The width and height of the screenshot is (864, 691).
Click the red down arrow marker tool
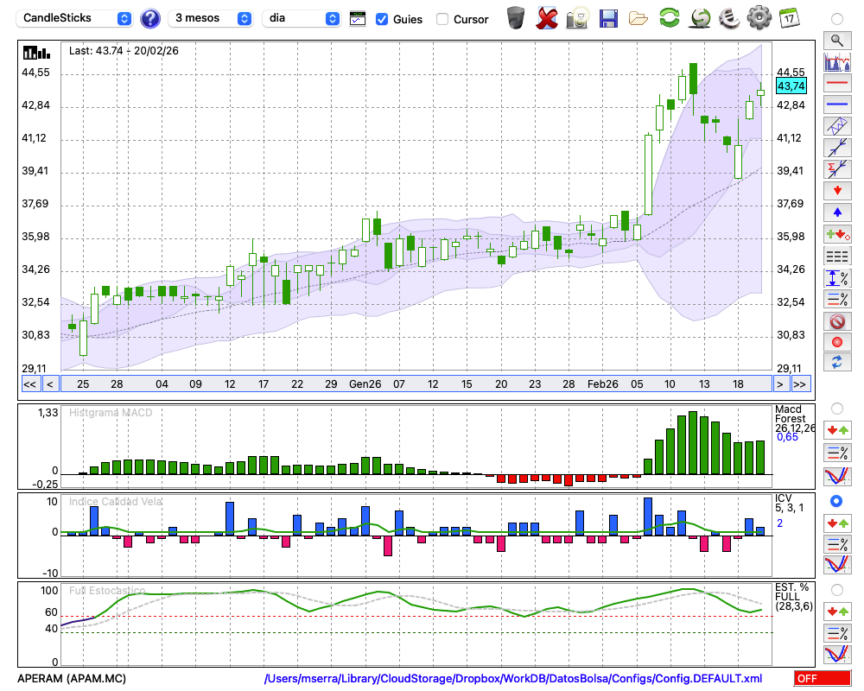pos(836,190)
